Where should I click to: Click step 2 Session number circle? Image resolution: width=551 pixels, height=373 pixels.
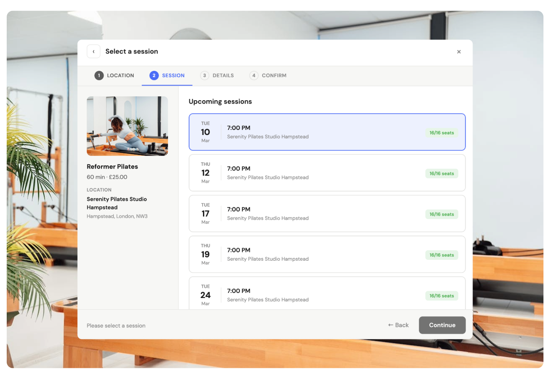click(x=154, y=75)
